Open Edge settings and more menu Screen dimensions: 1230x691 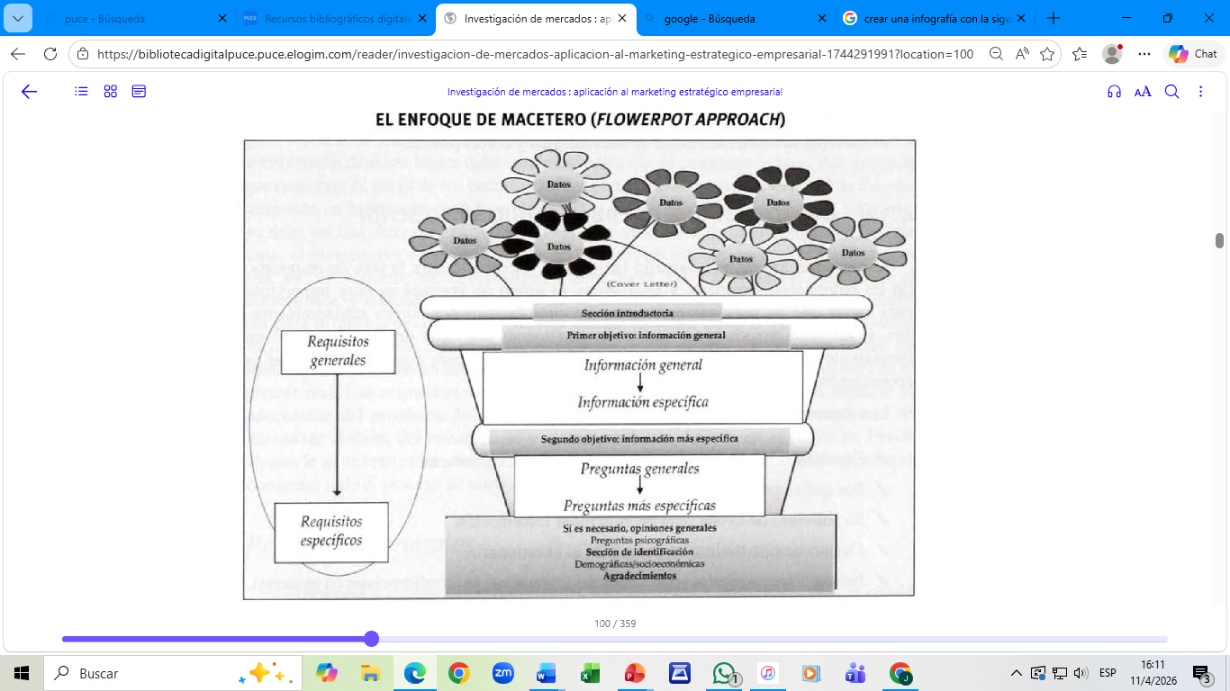pos(1144,54)
